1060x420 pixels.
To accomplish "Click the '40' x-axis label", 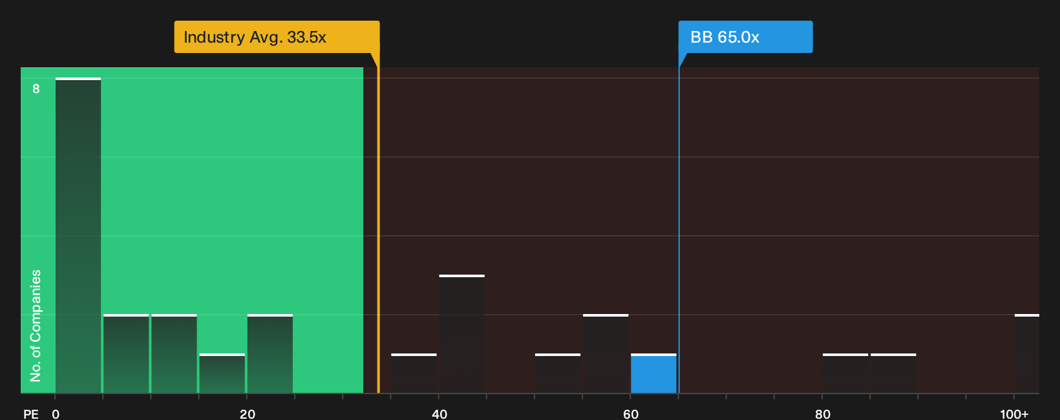I will (439, 414).
